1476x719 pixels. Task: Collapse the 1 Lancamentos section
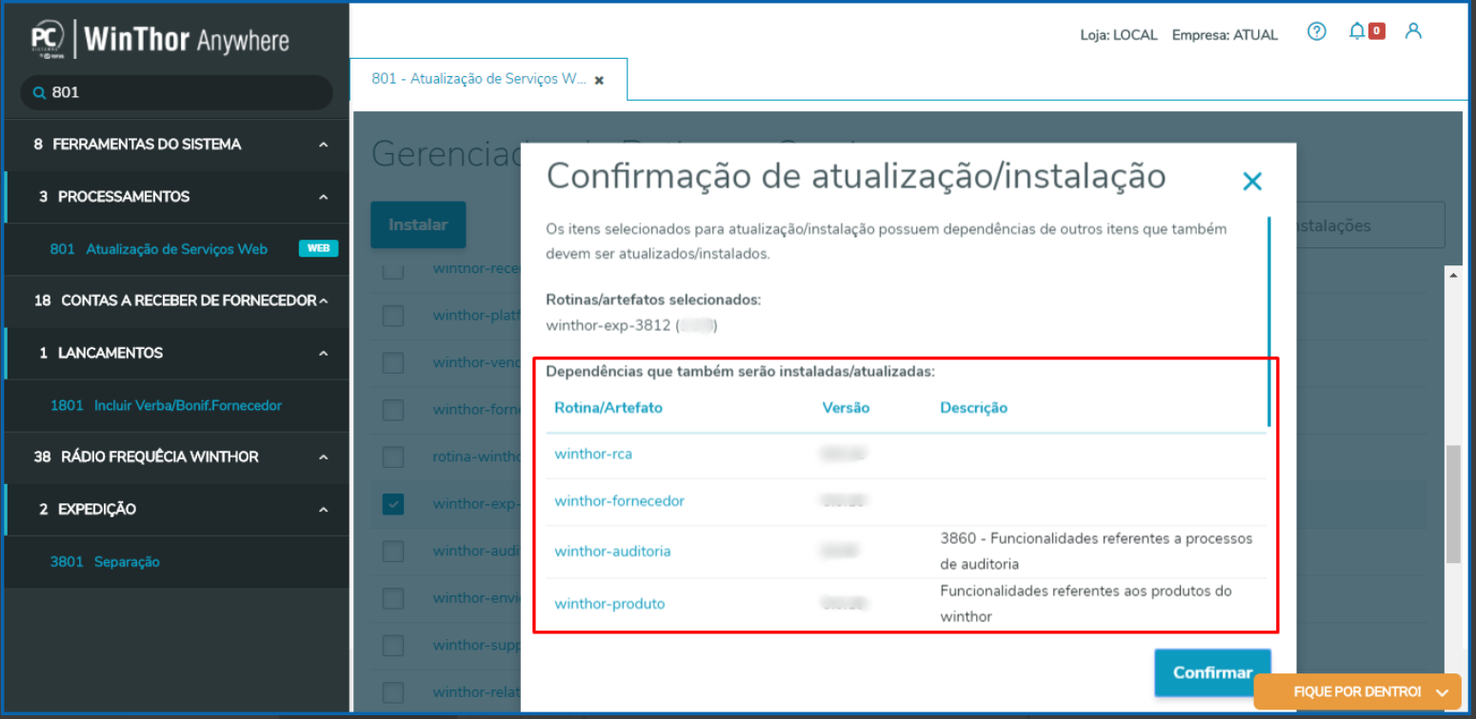pos(324,353)
